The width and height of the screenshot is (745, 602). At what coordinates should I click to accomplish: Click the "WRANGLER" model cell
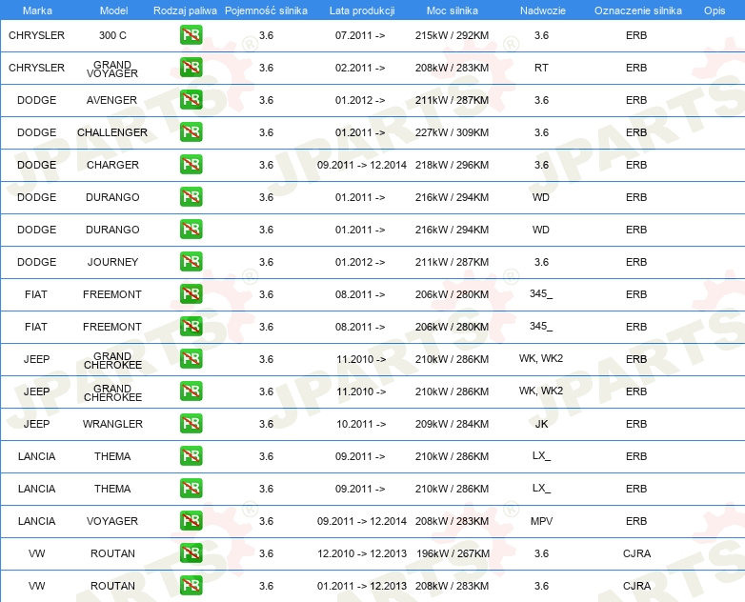click(x=112, y=424)
